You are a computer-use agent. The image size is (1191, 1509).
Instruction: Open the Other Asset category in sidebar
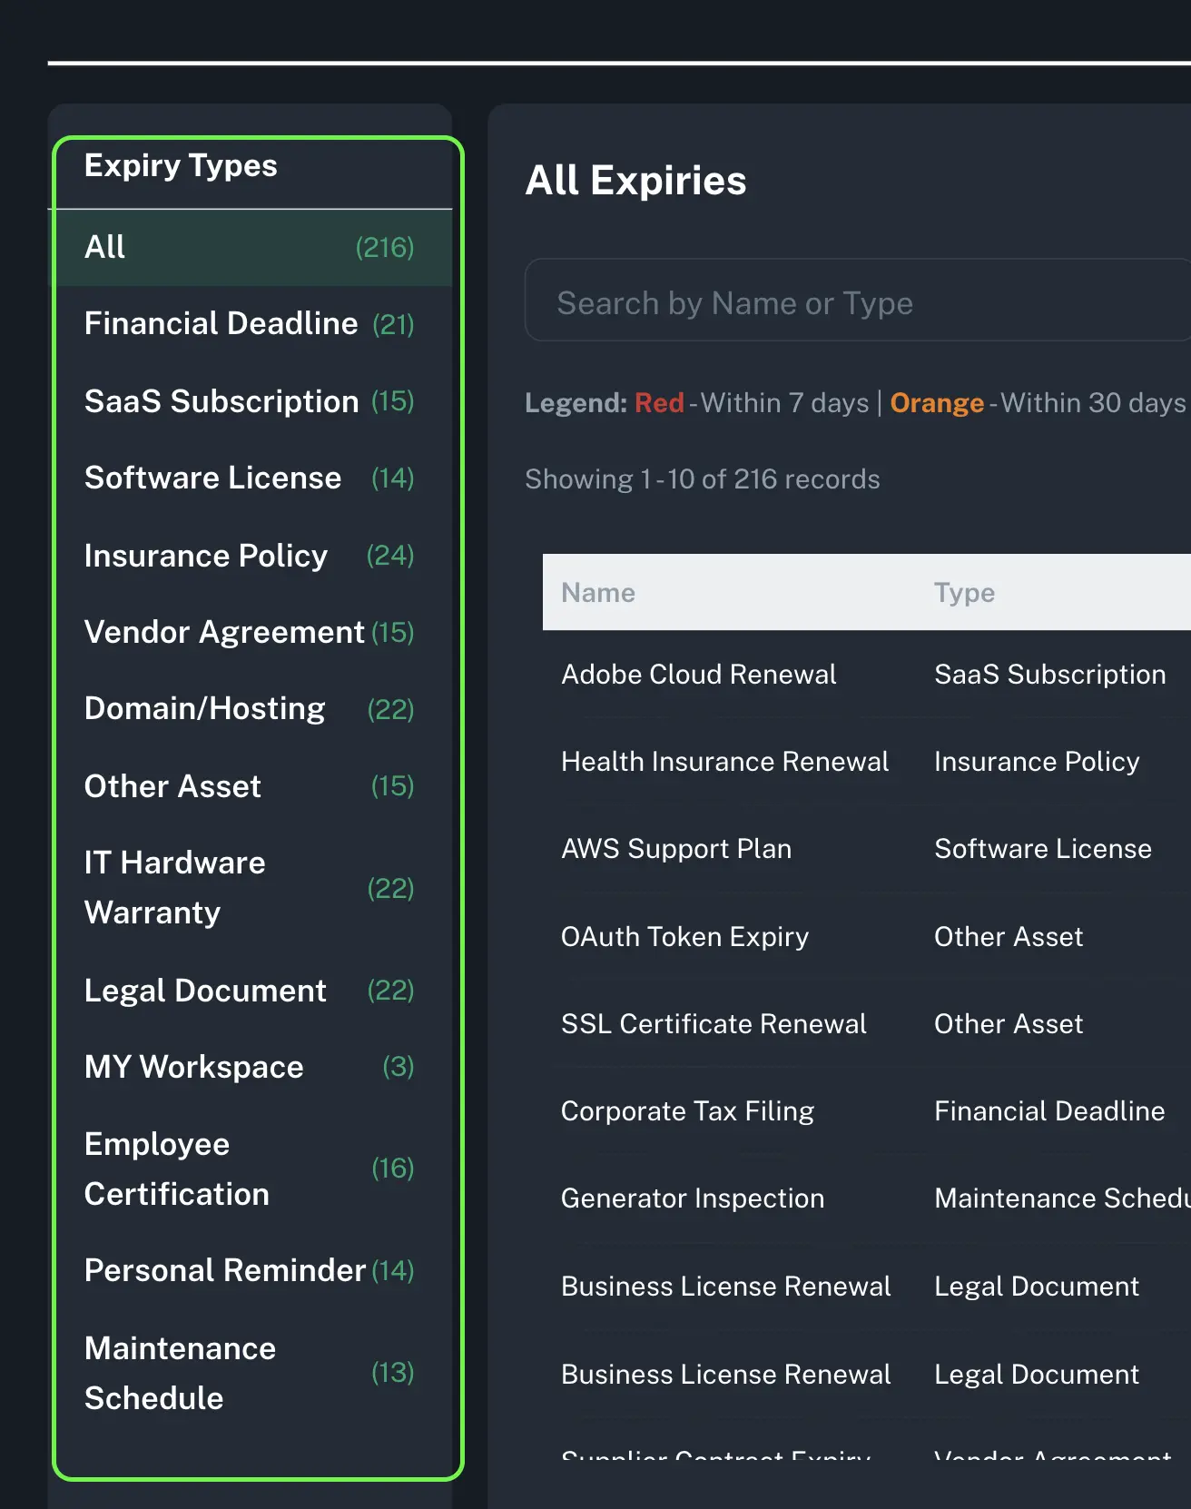point(250,786)
